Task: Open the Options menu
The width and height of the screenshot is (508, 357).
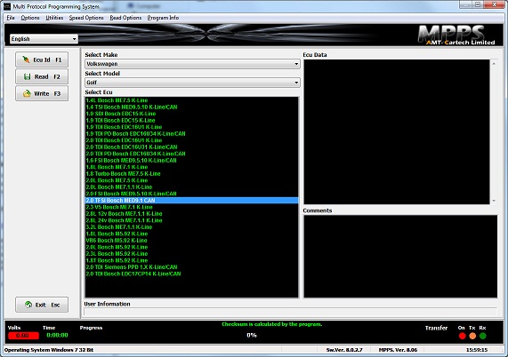Action: point(30,18)
